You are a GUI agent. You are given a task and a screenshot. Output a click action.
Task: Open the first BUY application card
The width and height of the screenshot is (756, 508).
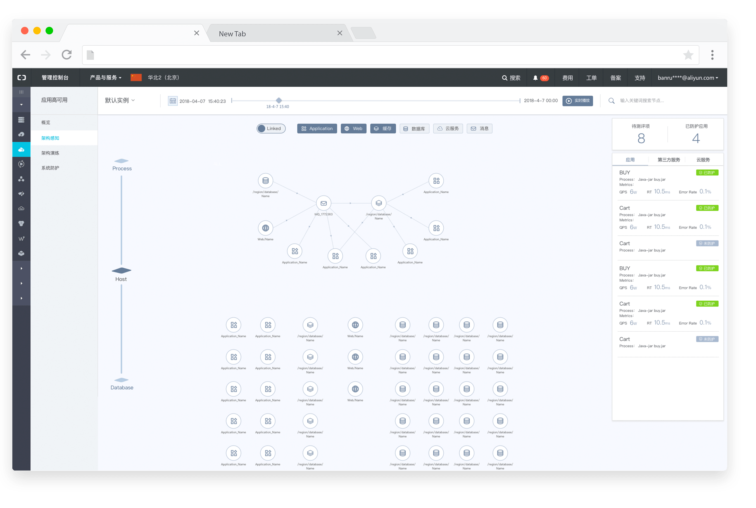[668, 182]
